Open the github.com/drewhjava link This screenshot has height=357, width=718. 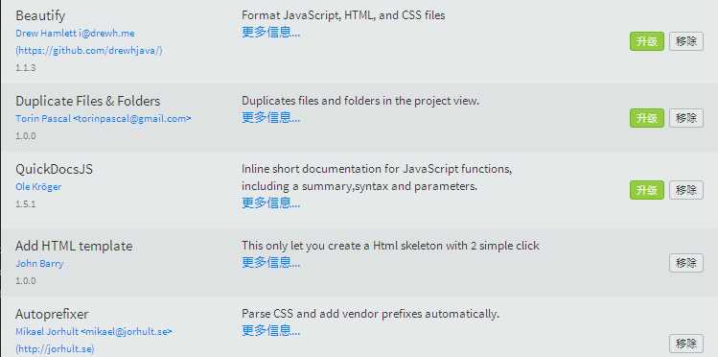coord(89,51)
